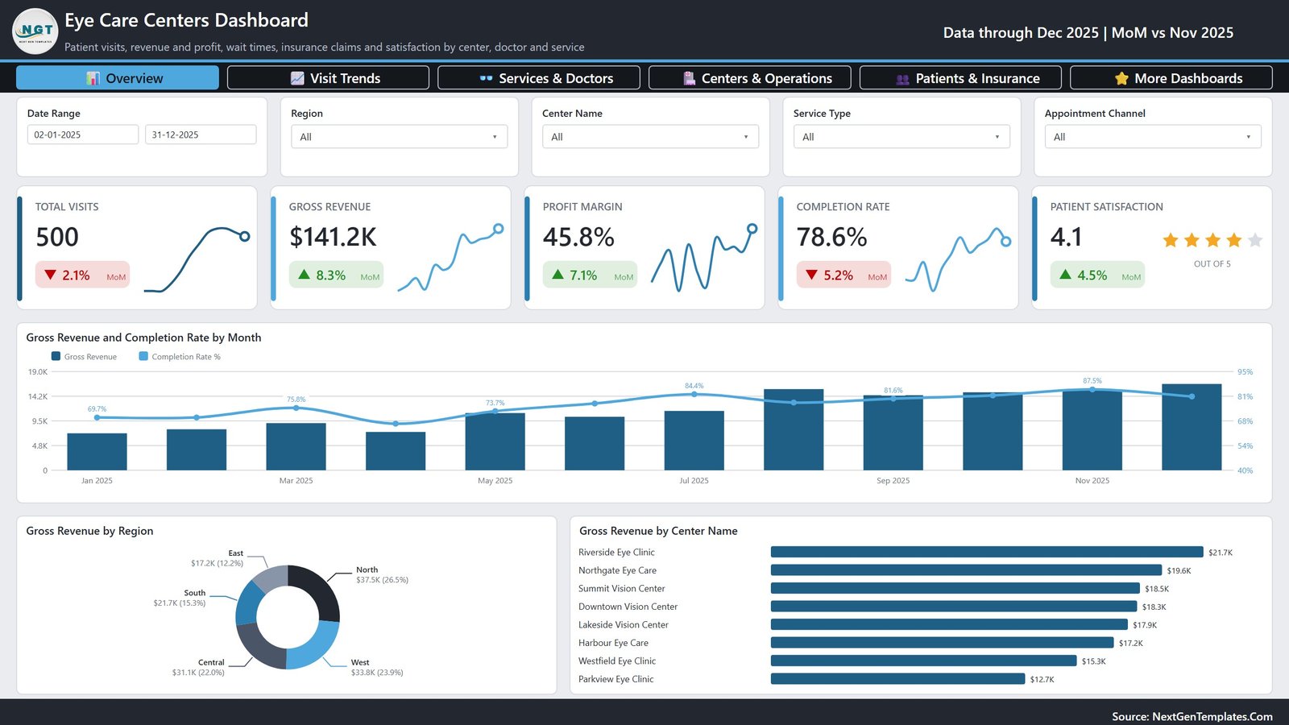Click the Total Visits sparkline end marker
Viewport: 1289px width, 725px height.
[245, 236]
